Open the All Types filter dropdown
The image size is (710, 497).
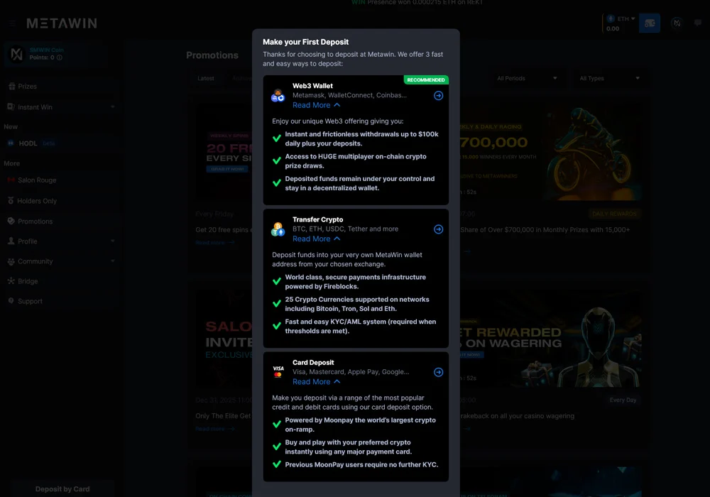[609, 78]
